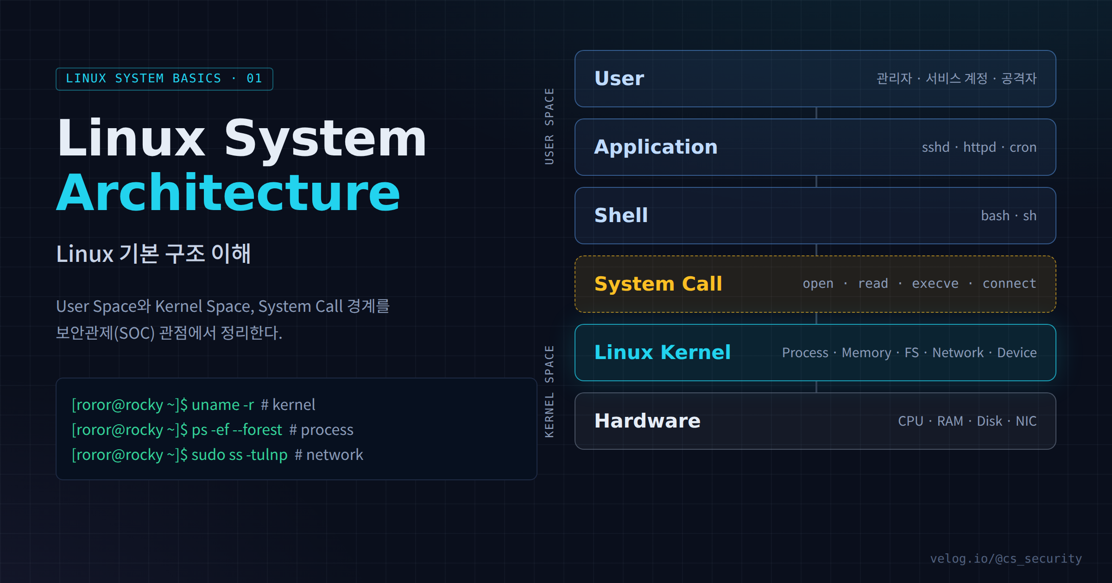Select the Application layer card
The height and width of the screenshot is (583, 1112).
tap(815, 147)
